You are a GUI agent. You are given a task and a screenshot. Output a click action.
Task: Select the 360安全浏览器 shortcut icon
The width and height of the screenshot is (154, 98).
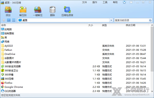[x=3, y=66]
